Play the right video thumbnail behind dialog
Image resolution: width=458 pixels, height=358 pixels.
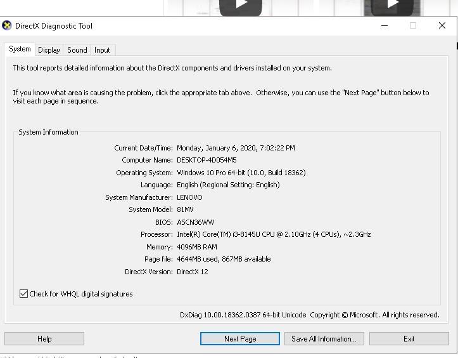point(392,7)
